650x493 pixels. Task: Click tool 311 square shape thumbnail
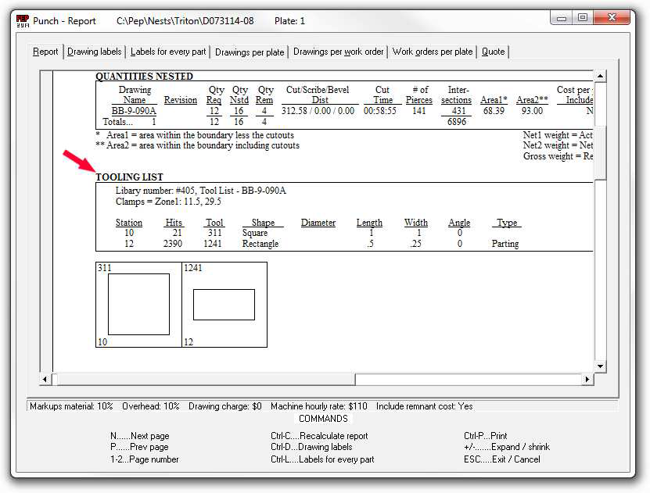pyautogui.click(x=138, y=304)
